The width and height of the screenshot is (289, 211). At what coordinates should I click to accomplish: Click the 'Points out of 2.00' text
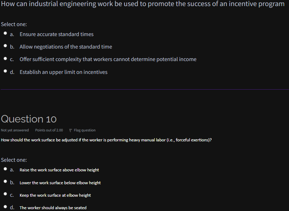click(x=49, y=130)
